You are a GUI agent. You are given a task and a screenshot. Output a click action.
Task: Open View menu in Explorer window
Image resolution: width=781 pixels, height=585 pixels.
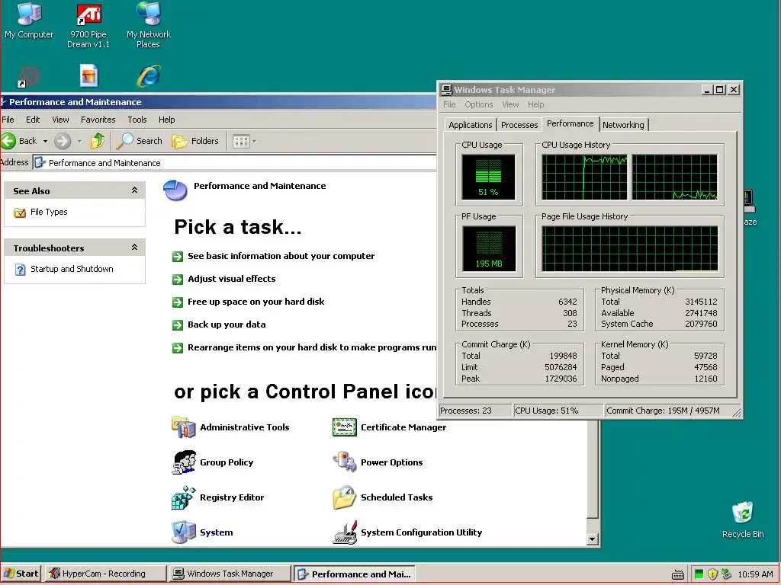point(60,120)
